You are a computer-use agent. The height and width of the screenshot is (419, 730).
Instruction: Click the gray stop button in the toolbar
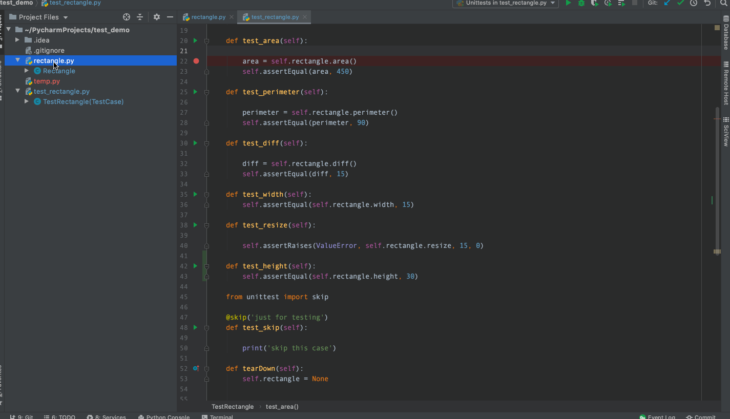(x=635, y=3)
